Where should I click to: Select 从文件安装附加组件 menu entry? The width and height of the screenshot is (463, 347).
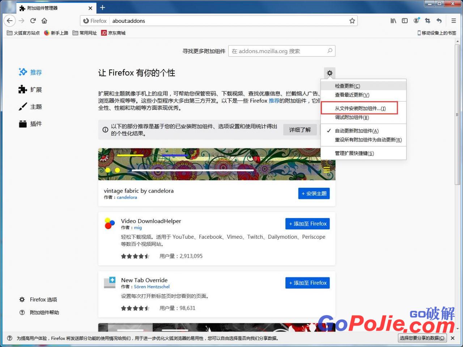[360, 108]
